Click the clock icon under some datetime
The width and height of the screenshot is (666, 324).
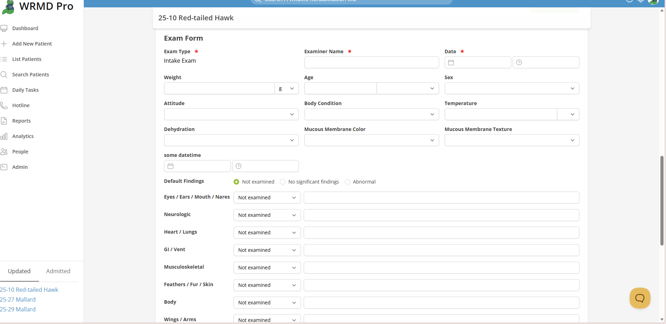(238, 166)
